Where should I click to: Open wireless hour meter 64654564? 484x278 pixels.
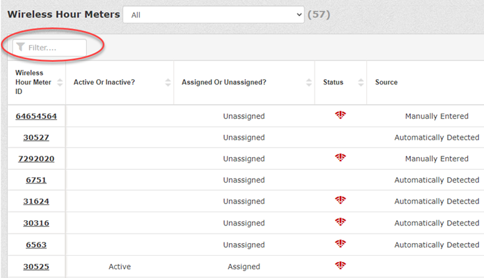pyautogui.click(x=36, y=116)
